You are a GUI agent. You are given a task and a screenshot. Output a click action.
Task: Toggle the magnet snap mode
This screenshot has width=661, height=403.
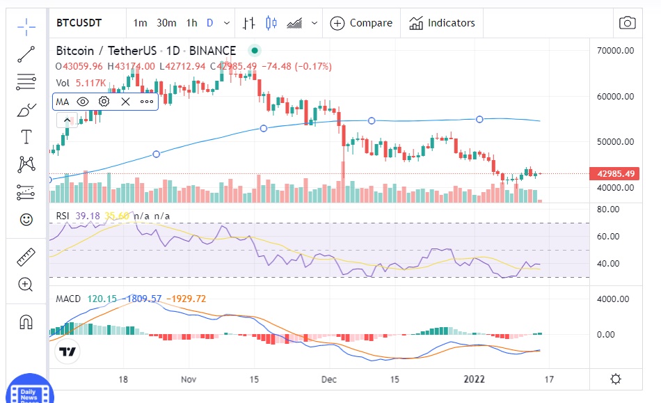[x=26, y=322]
